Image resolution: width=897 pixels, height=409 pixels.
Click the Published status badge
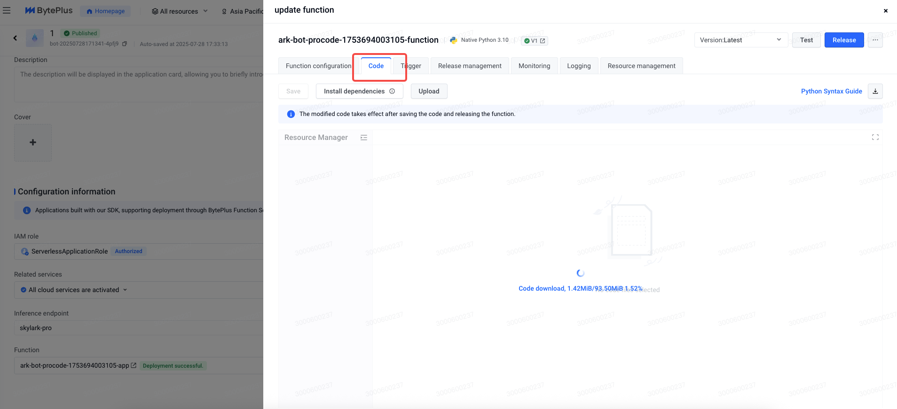click(x=80, y=33)
